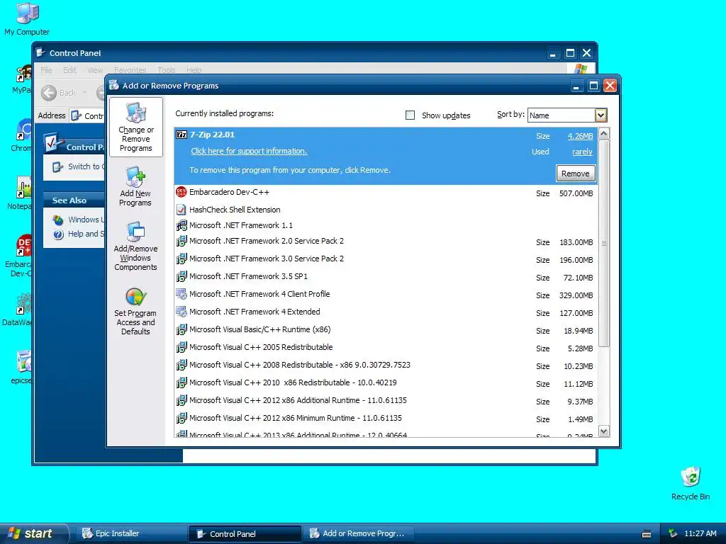Open the Recycle Bin desktop icon

coord(691,477)
